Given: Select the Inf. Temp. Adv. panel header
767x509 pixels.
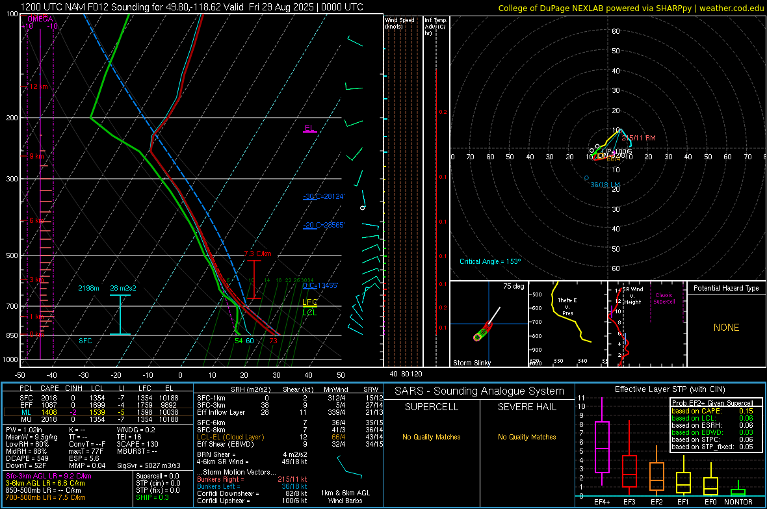Looking at the screenshot, I should pyautogui.click(x=435, y=27).
